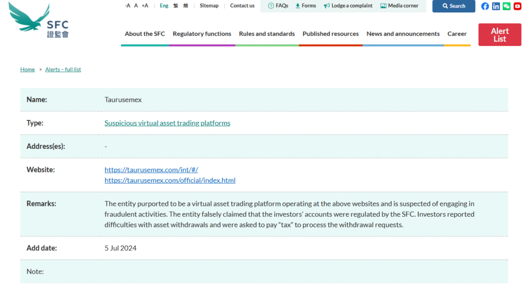Open the taurusemex.com/official/index.html link
Image resolution: width=530 pixels, height=302 pixels.
coord(170,180)
